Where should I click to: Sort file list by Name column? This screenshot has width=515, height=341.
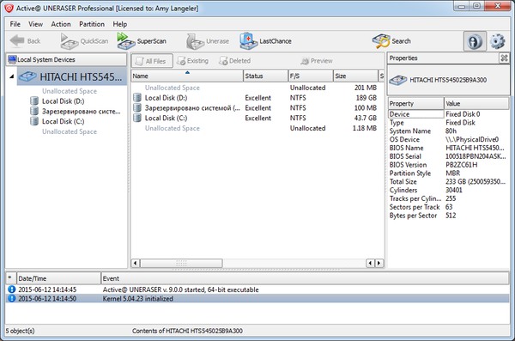[x=187, y=76]
